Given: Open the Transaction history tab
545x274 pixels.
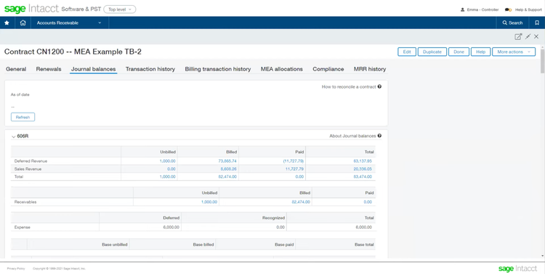Looking at the screenshot, I should point(150,69).
